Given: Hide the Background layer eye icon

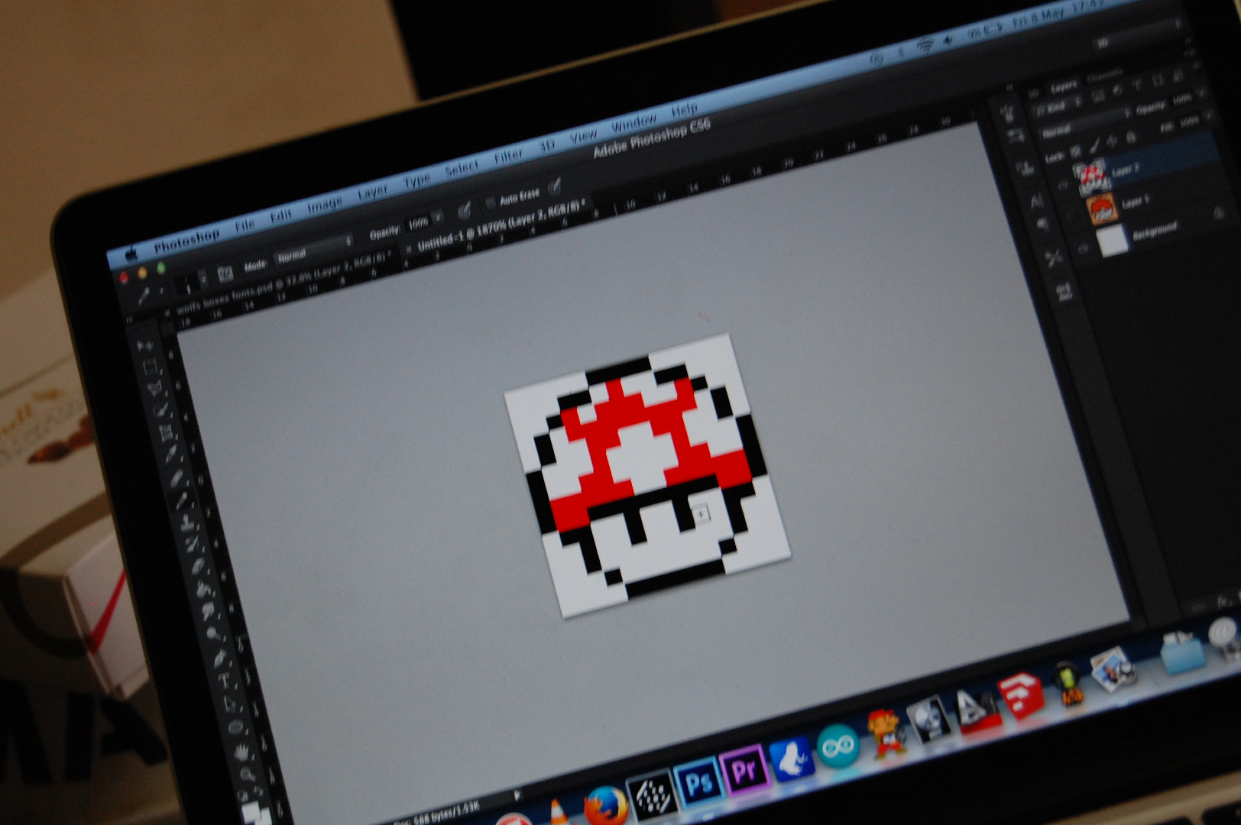Looking at the screenshot, I should tap(1082, 250).
